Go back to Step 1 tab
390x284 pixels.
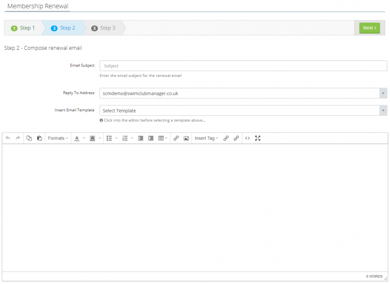point(23,28)
